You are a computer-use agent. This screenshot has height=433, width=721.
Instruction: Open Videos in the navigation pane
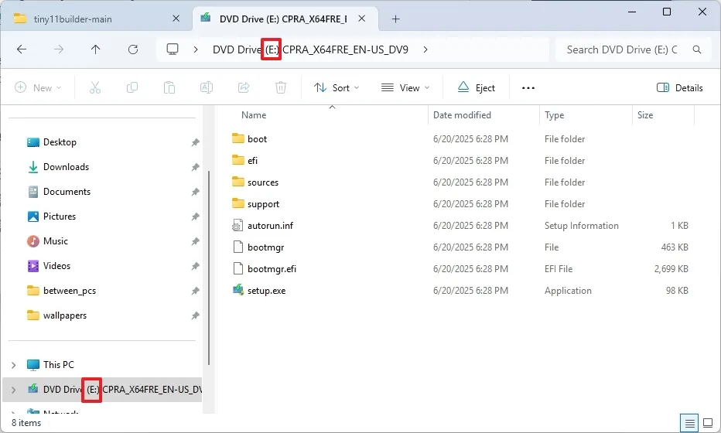[56, 266]
